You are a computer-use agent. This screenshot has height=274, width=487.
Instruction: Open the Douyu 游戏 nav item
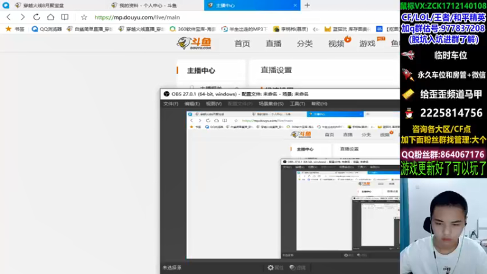click(x=368, y=44)
